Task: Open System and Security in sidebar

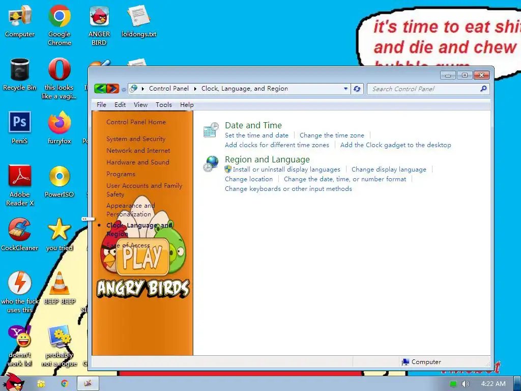Action: click(x=136, y=138)
